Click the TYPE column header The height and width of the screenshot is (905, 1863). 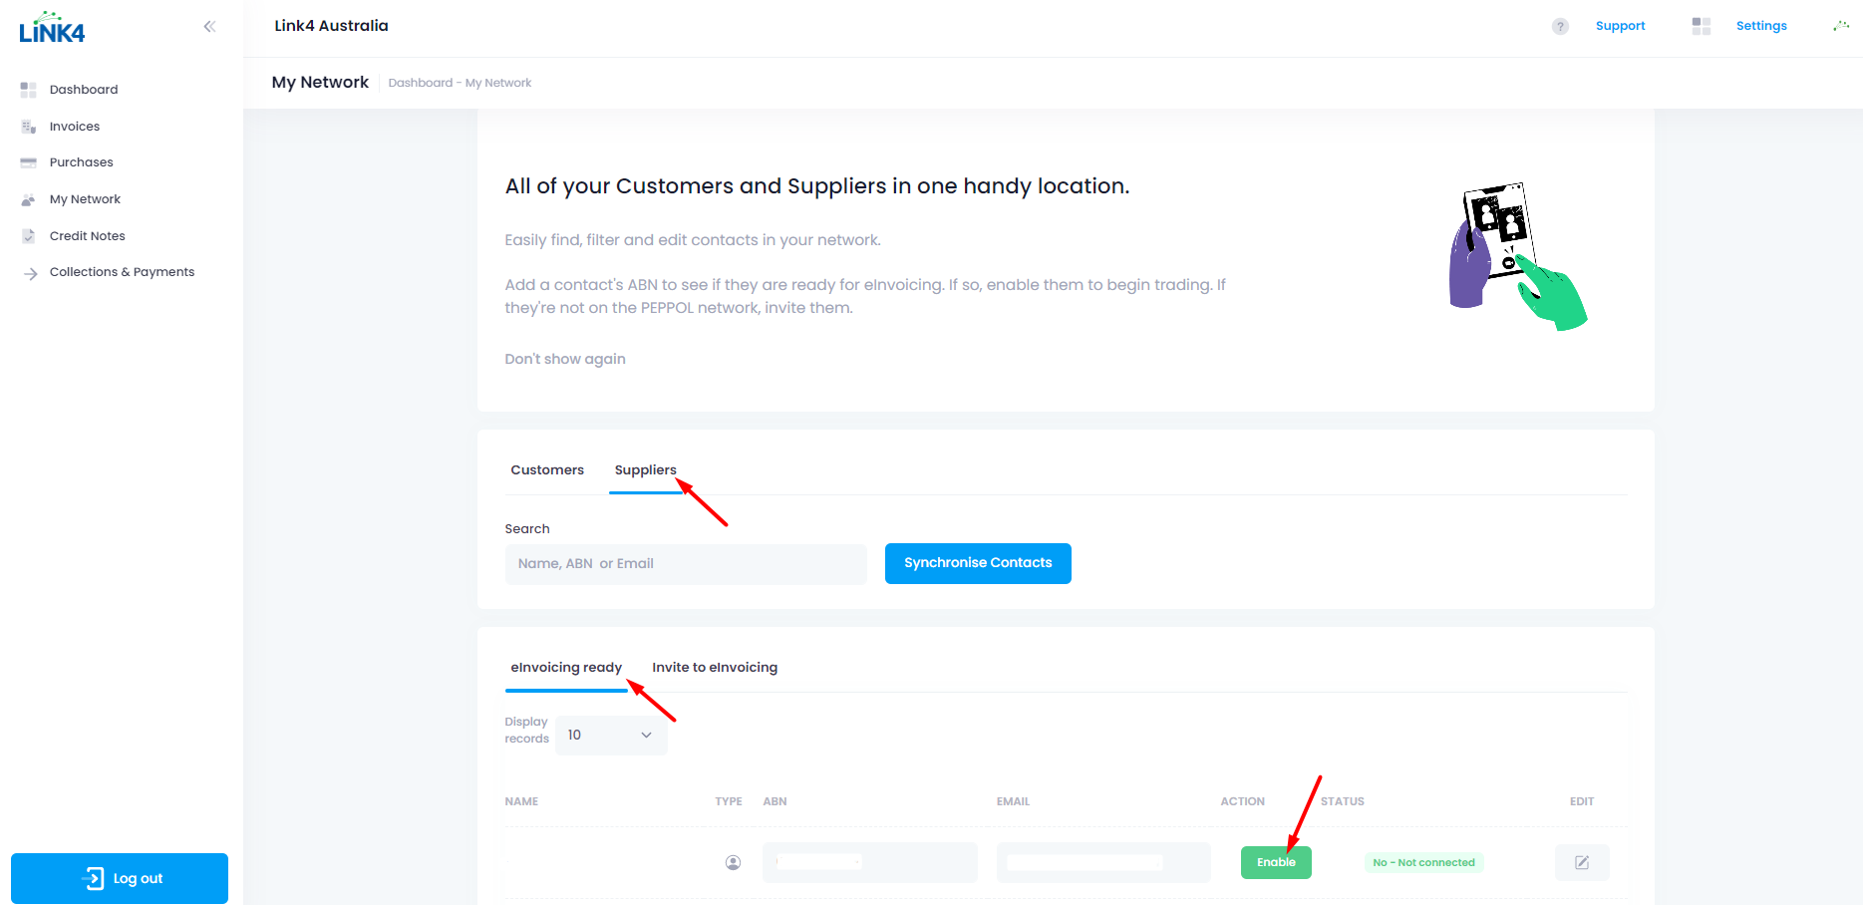pyautogui.click(x=729, y=801)
